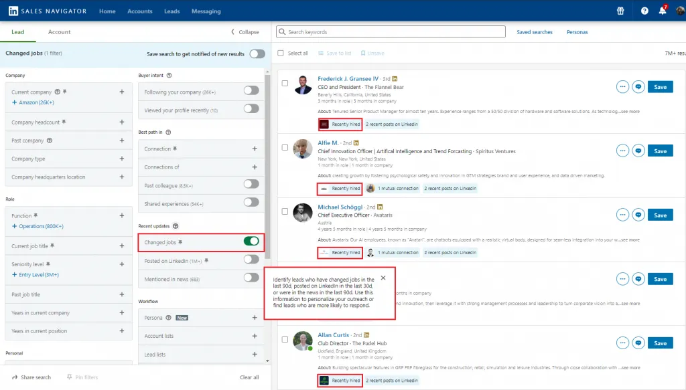686x390 pixels.
Task: Message Frederick J. Gransee IV
Action: coord(638,87)
